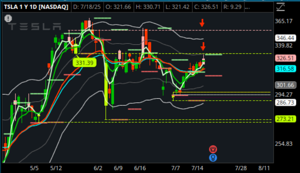Screen dimensions: 300x173
Task: Click the 6/2 date on time axis
Action: [98, 168]
